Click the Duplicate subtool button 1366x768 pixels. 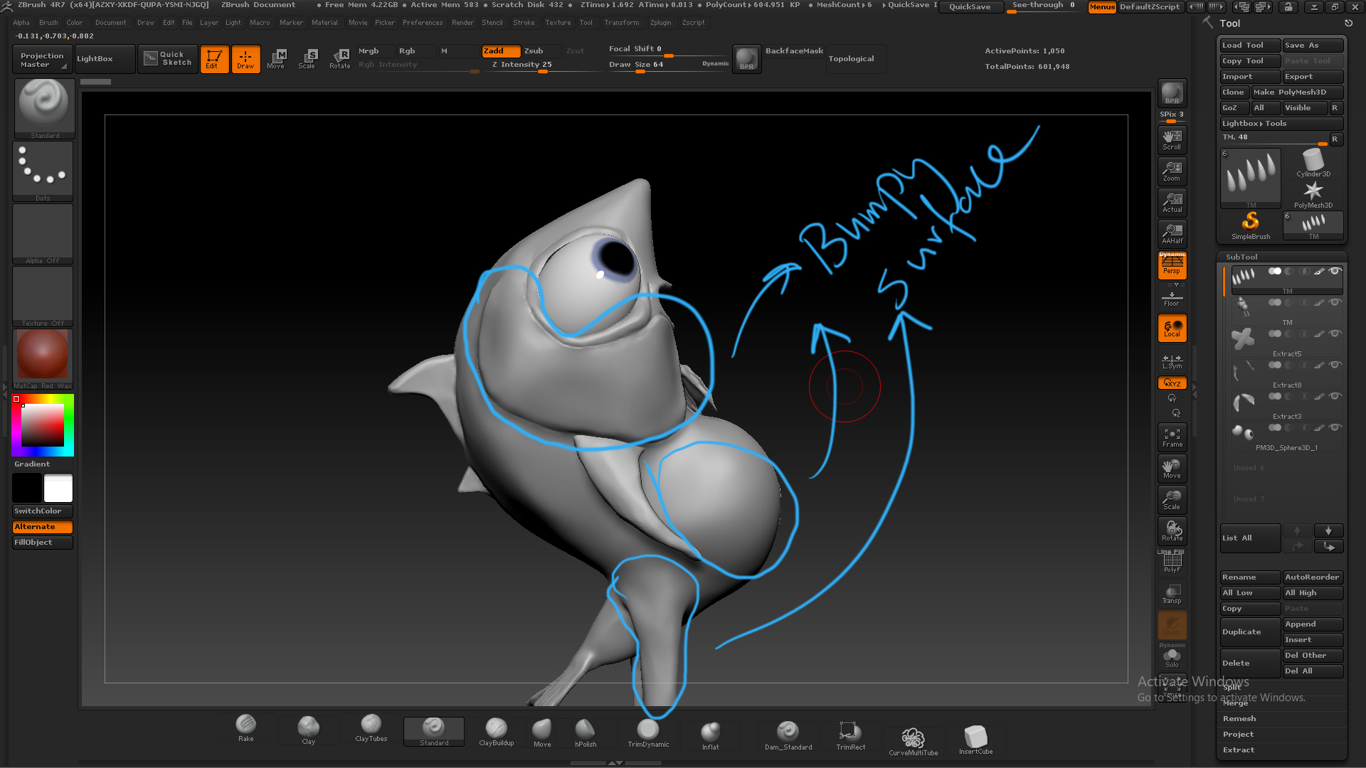point(1250,632)
